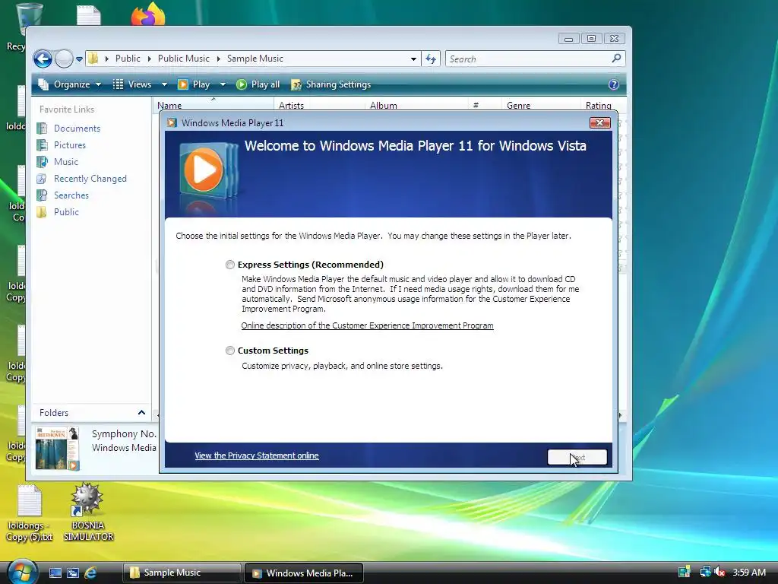
Task: Click the Refresh button next to address bar
Action: coord(431,59)
